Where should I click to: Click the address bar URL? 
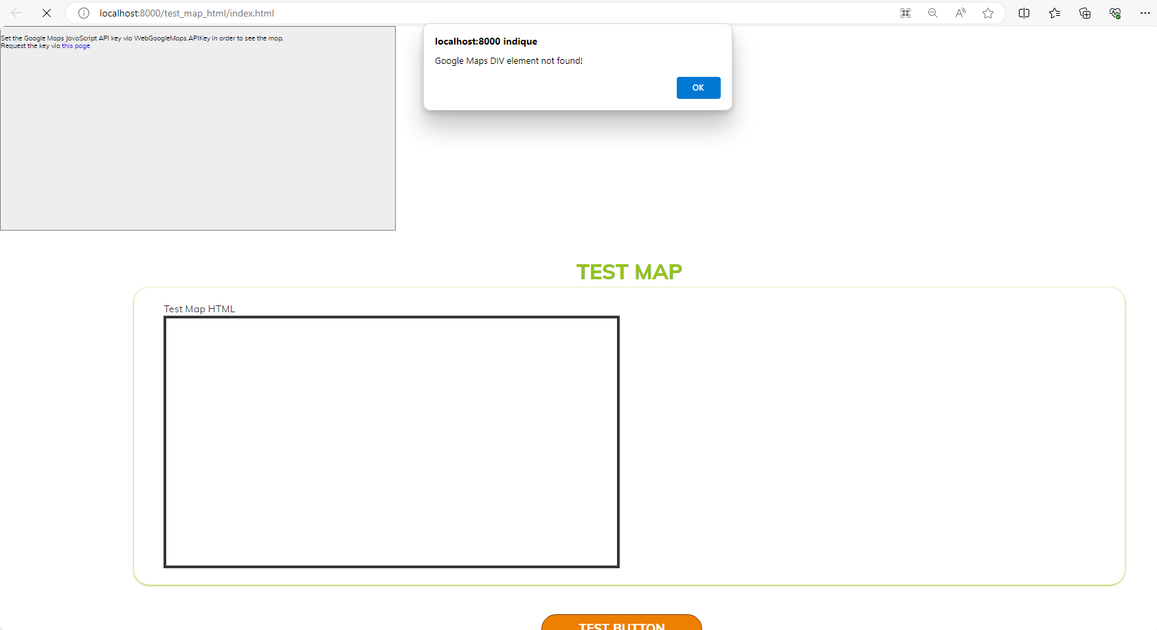187,13
